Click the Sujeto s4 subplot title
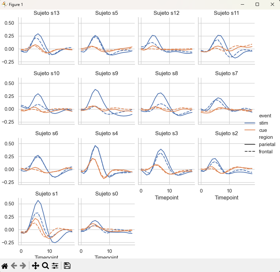Screen dimensions: 280x272 click(x=106, y=134)
